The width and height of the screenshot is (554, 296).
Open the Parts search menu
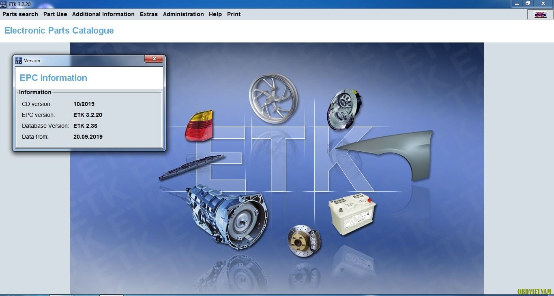(20, 14)
